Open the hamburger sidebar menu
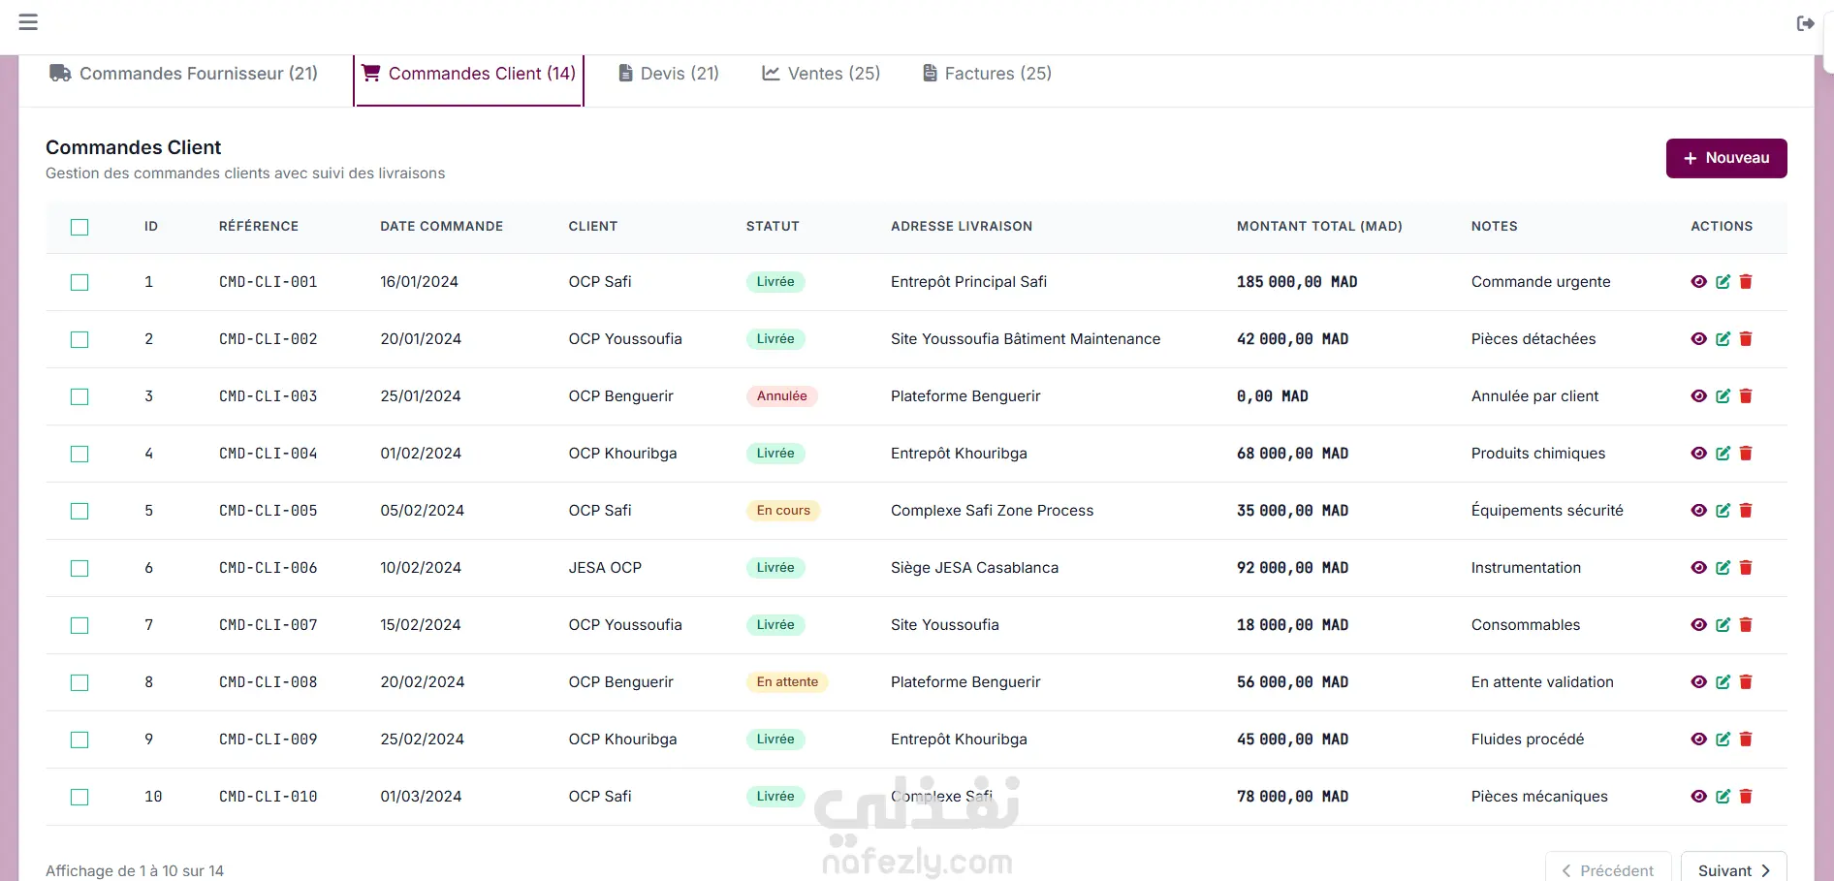Screen dimensions: 1834x881 pos(28,22)
